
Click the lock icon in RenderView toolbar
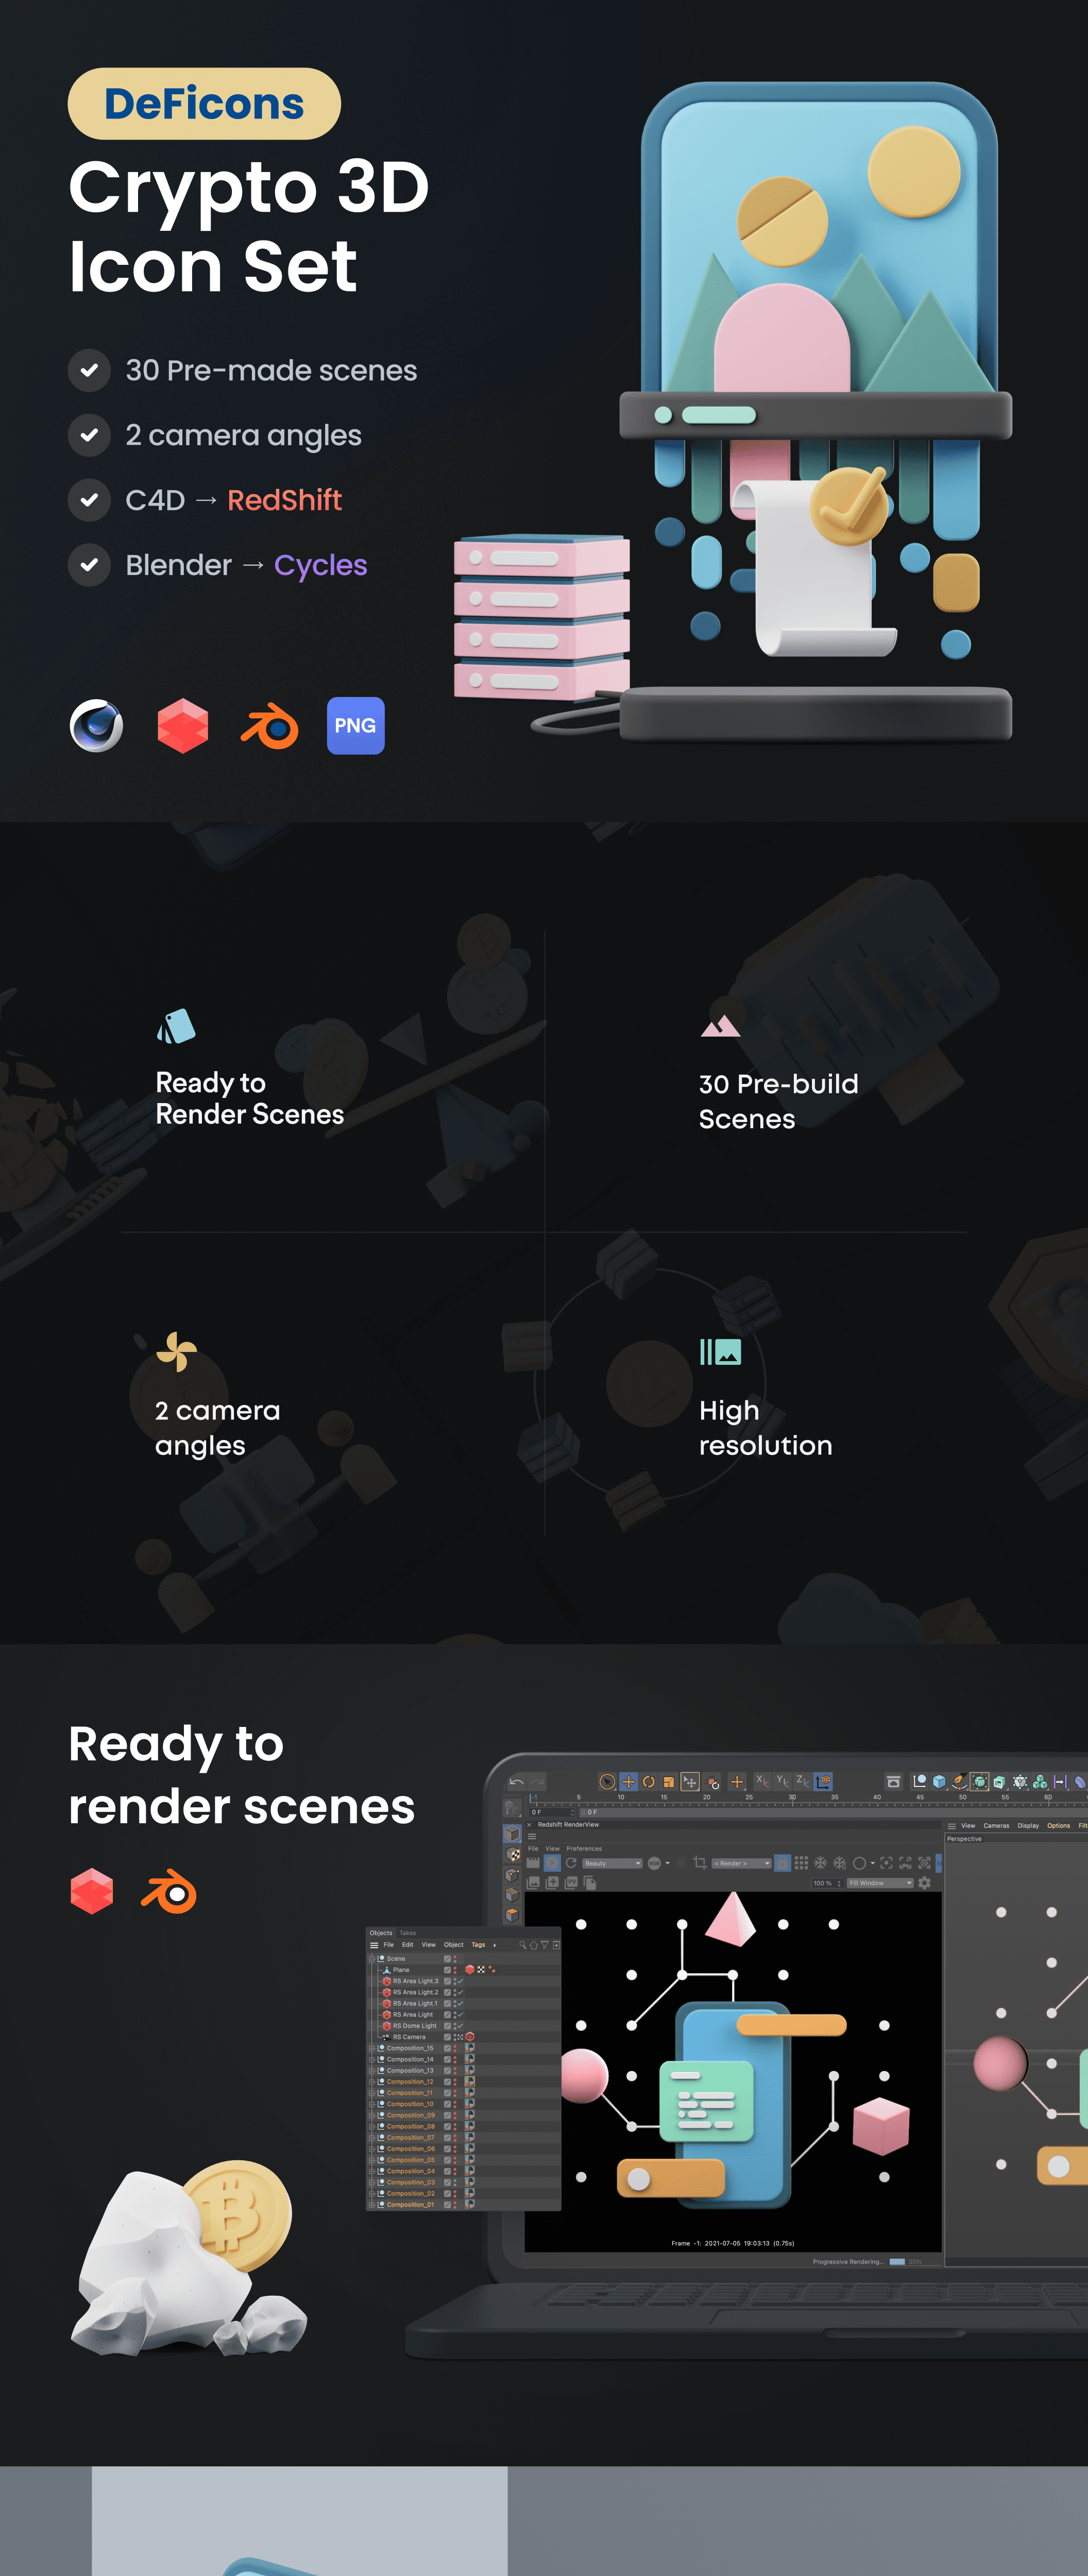(x=782, y=1863)
